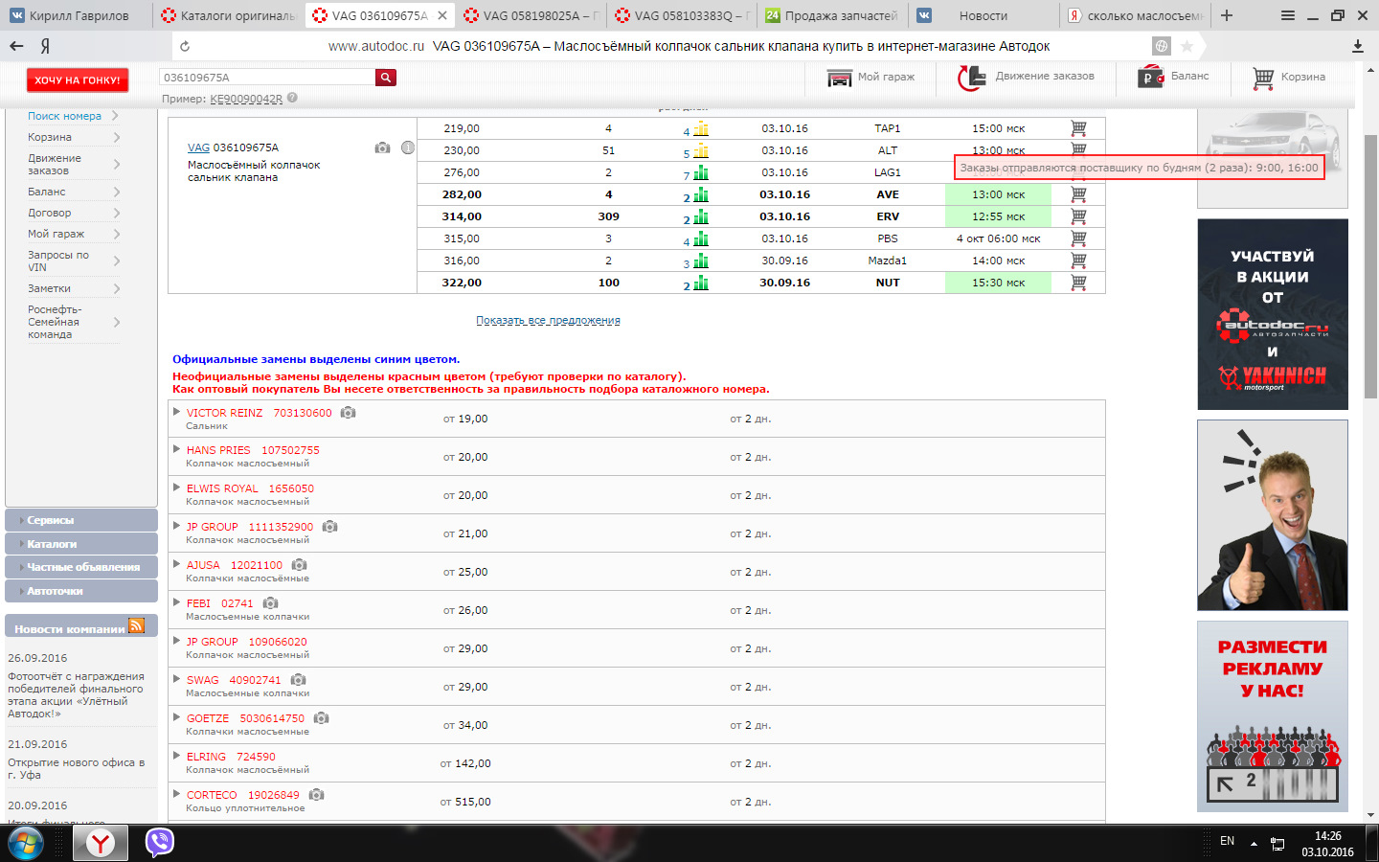Add the 316,00 Mazda1 offer to cart

pos(1078,261)
